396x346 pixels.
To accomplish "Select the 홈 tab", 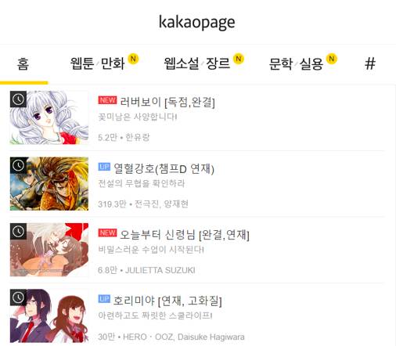I will 23,64.
